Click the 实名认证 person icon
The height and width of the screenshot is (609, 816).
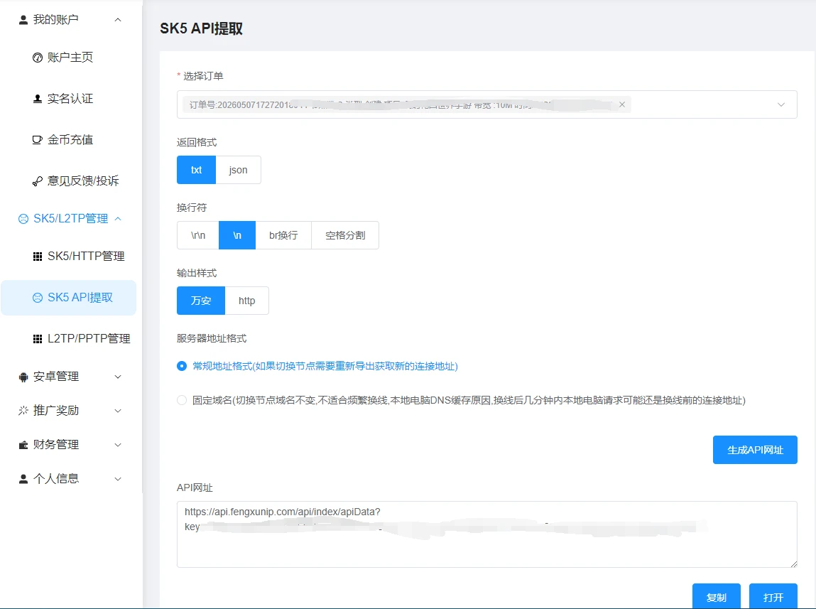[x=38, y=99]
